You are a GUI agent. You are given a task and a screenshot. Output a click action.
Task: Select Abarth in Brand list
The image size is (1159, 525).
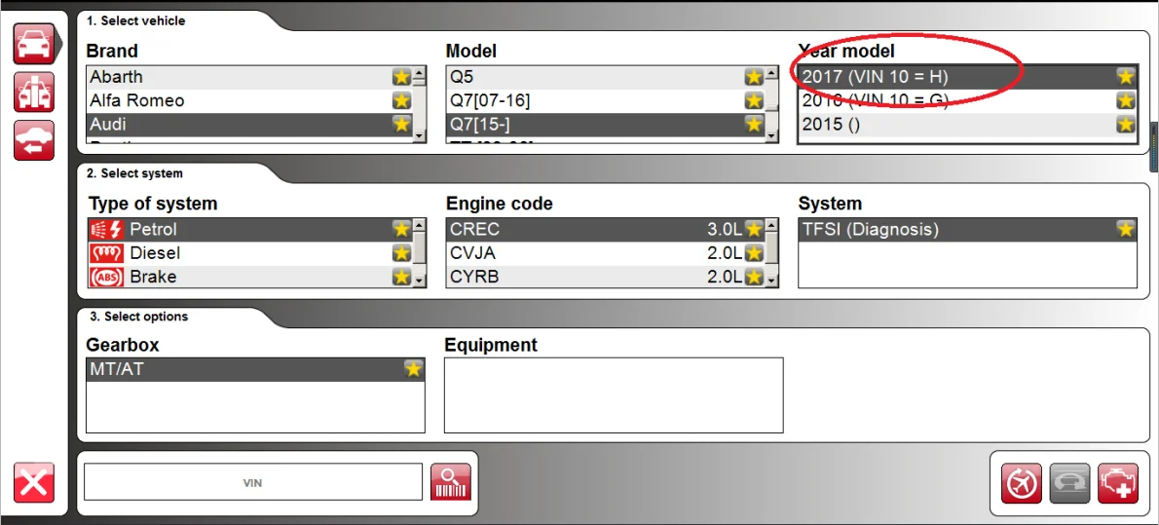click(250, 77)
